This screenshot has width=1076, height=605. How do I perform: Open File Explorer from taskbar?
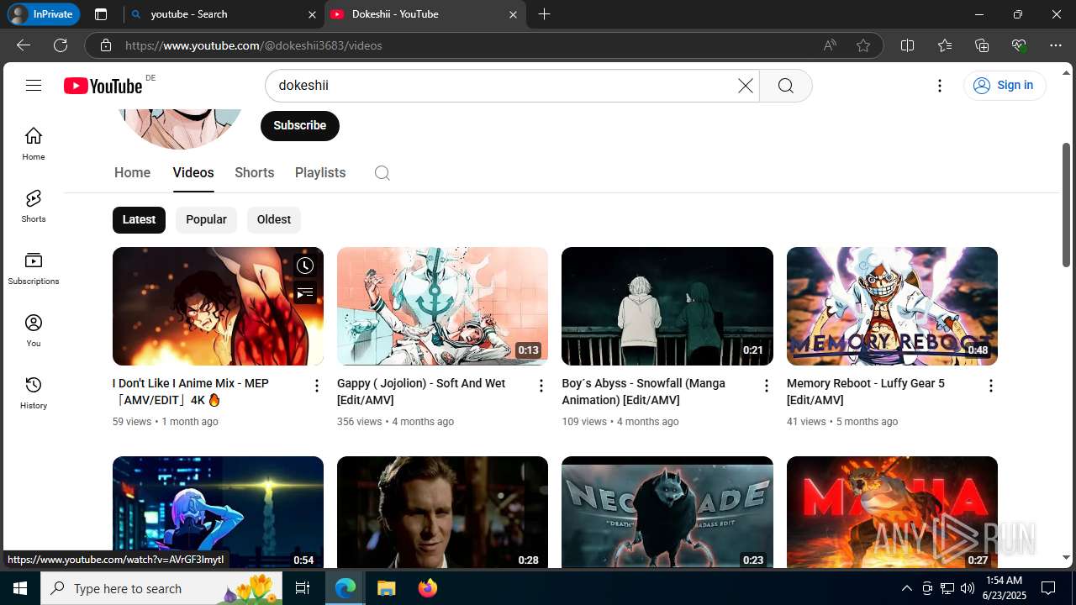click(386, 588)
